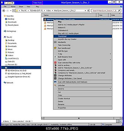Select Data (D:) drive in sidebar
The width and height of the screenshot is (124, 131).
[x=11, y=62]
